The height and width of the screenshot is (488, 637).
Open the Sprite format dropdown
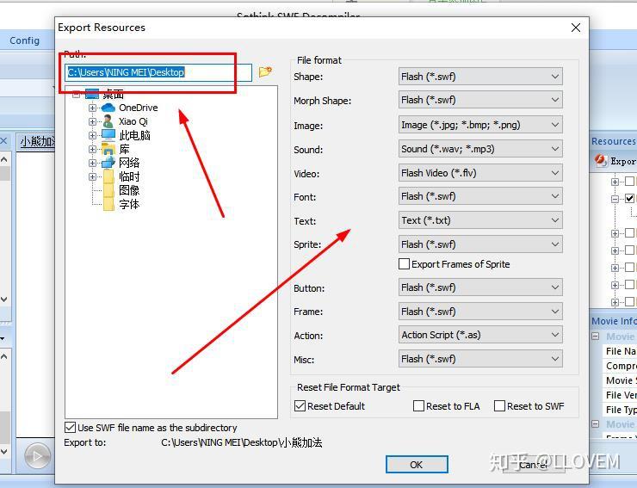coord(480,244)
